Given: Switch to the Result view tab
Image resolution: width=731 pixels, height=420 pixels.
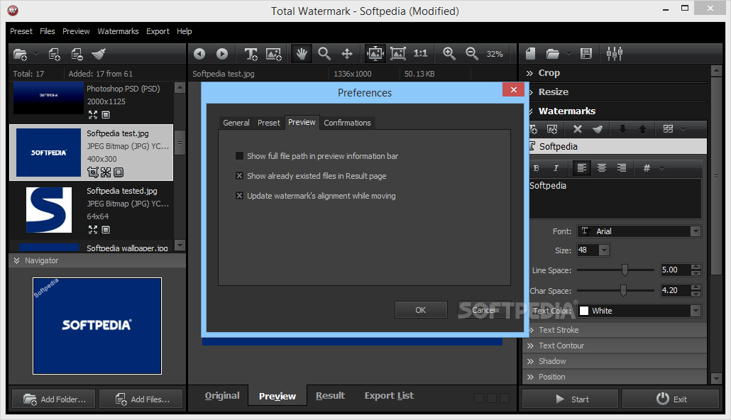Looking at the screenshot, I should point(331,395).
